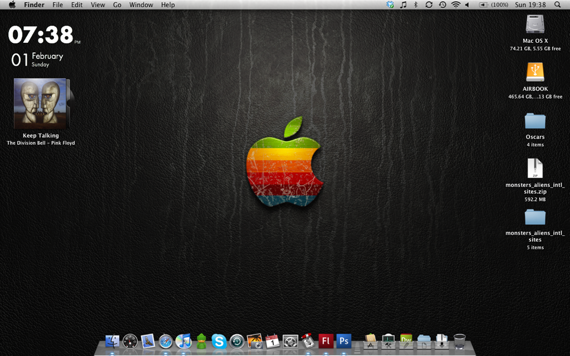Click "74.21 GB, 5.55 GB free" label
This screenshot has width=570, height=356.
click(535, 49)
